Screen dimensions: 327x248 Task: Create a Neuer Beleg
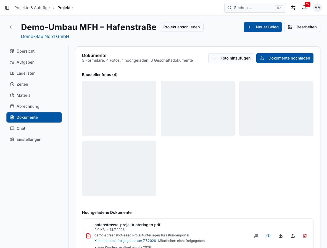point(263,27)
